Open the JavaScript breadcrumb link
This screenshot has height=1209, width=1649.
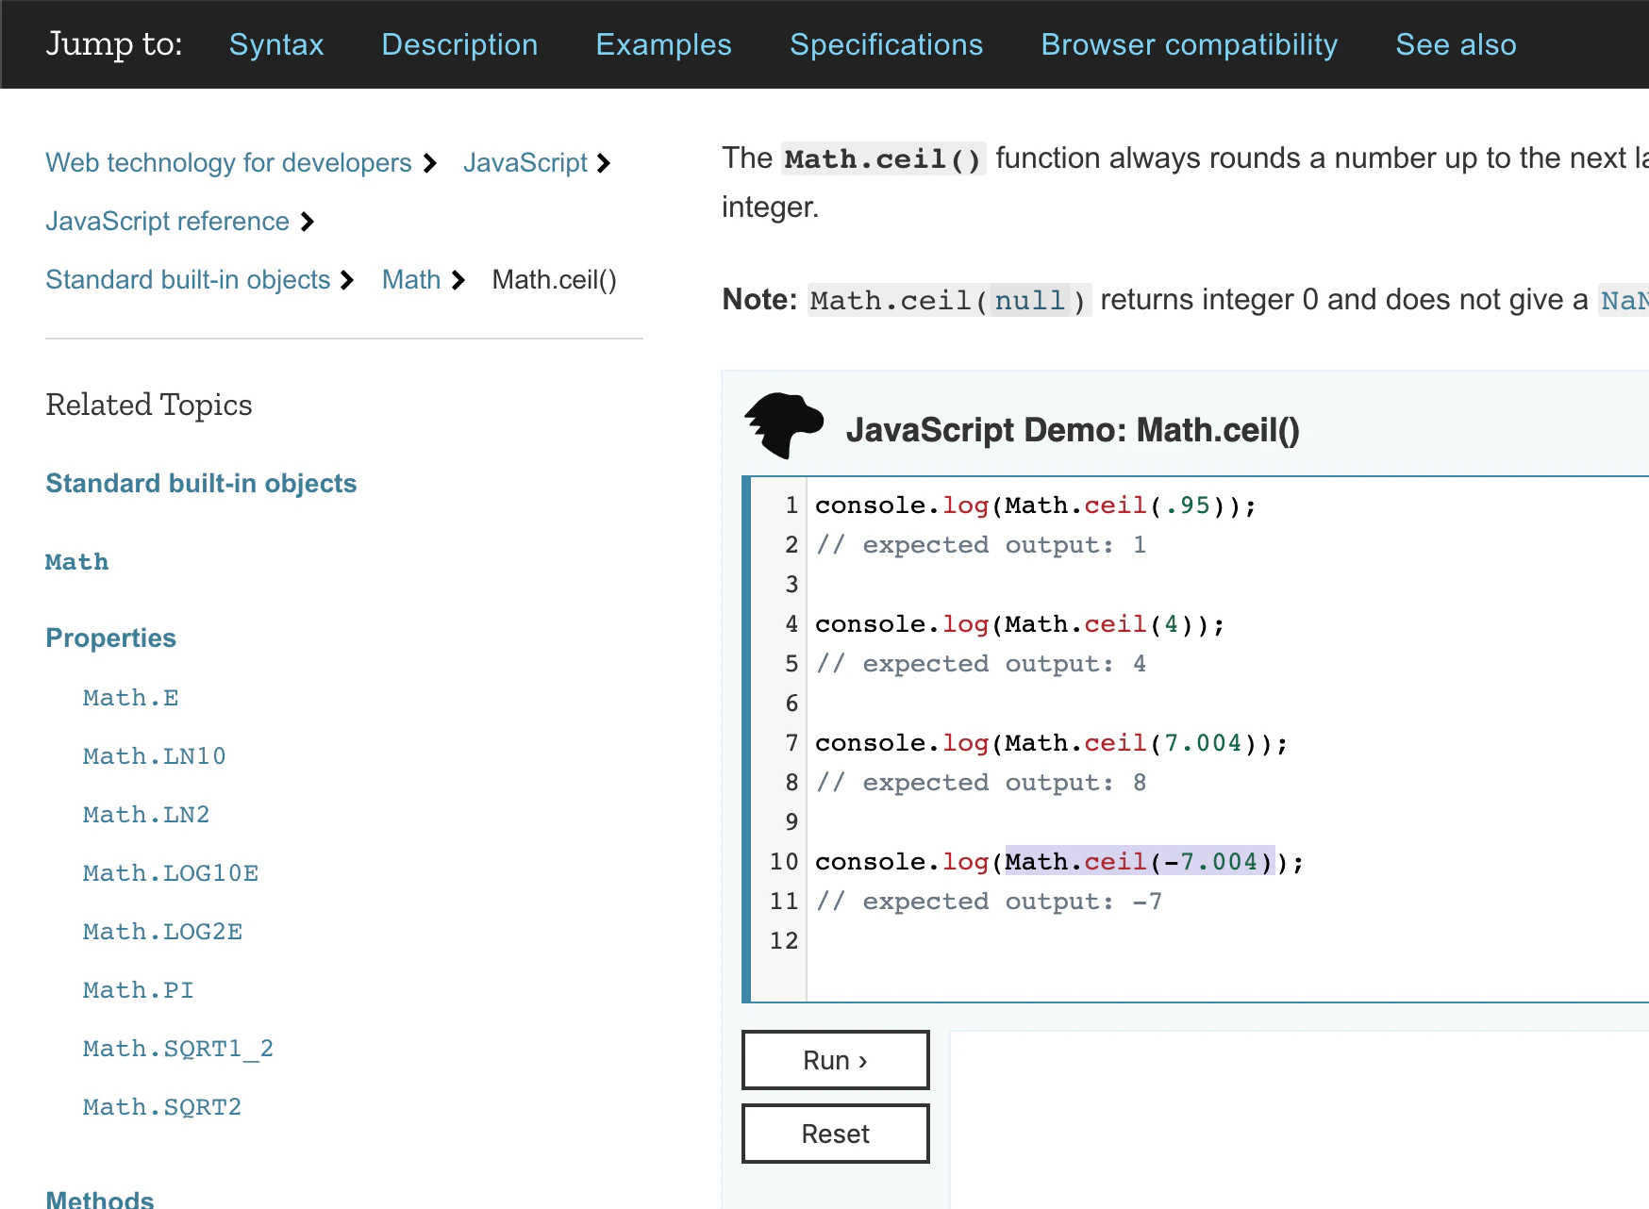(x=525, y=163)
